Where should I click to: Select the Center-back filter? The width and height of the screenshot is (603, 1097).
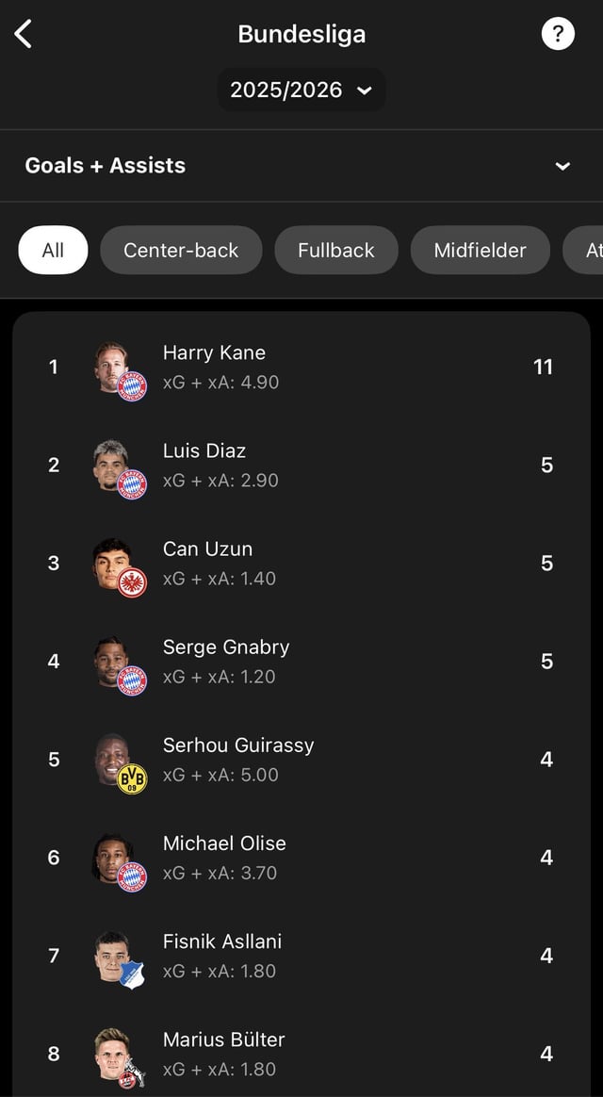click(181, 251)
